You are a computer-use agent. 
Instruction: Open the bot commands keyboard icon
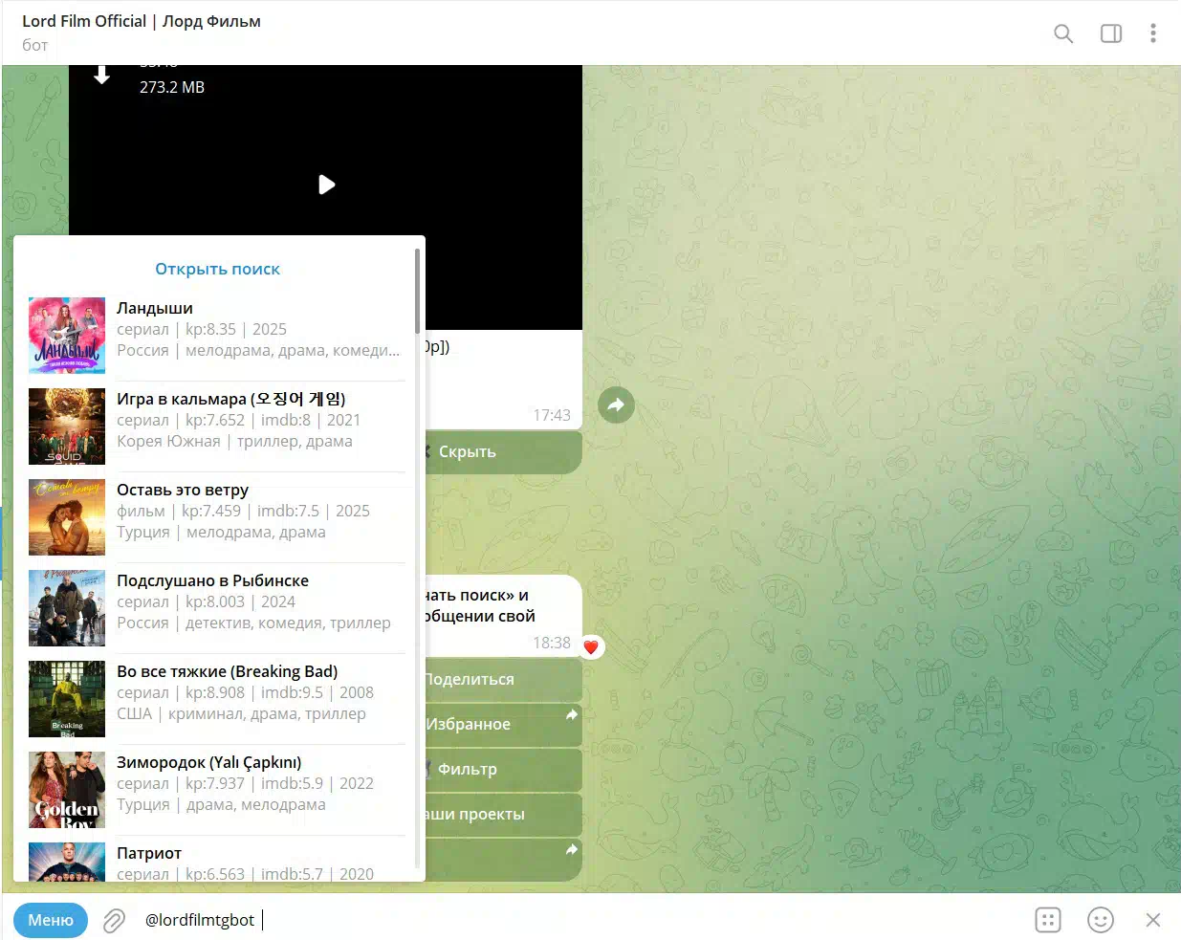point(1048,920)
